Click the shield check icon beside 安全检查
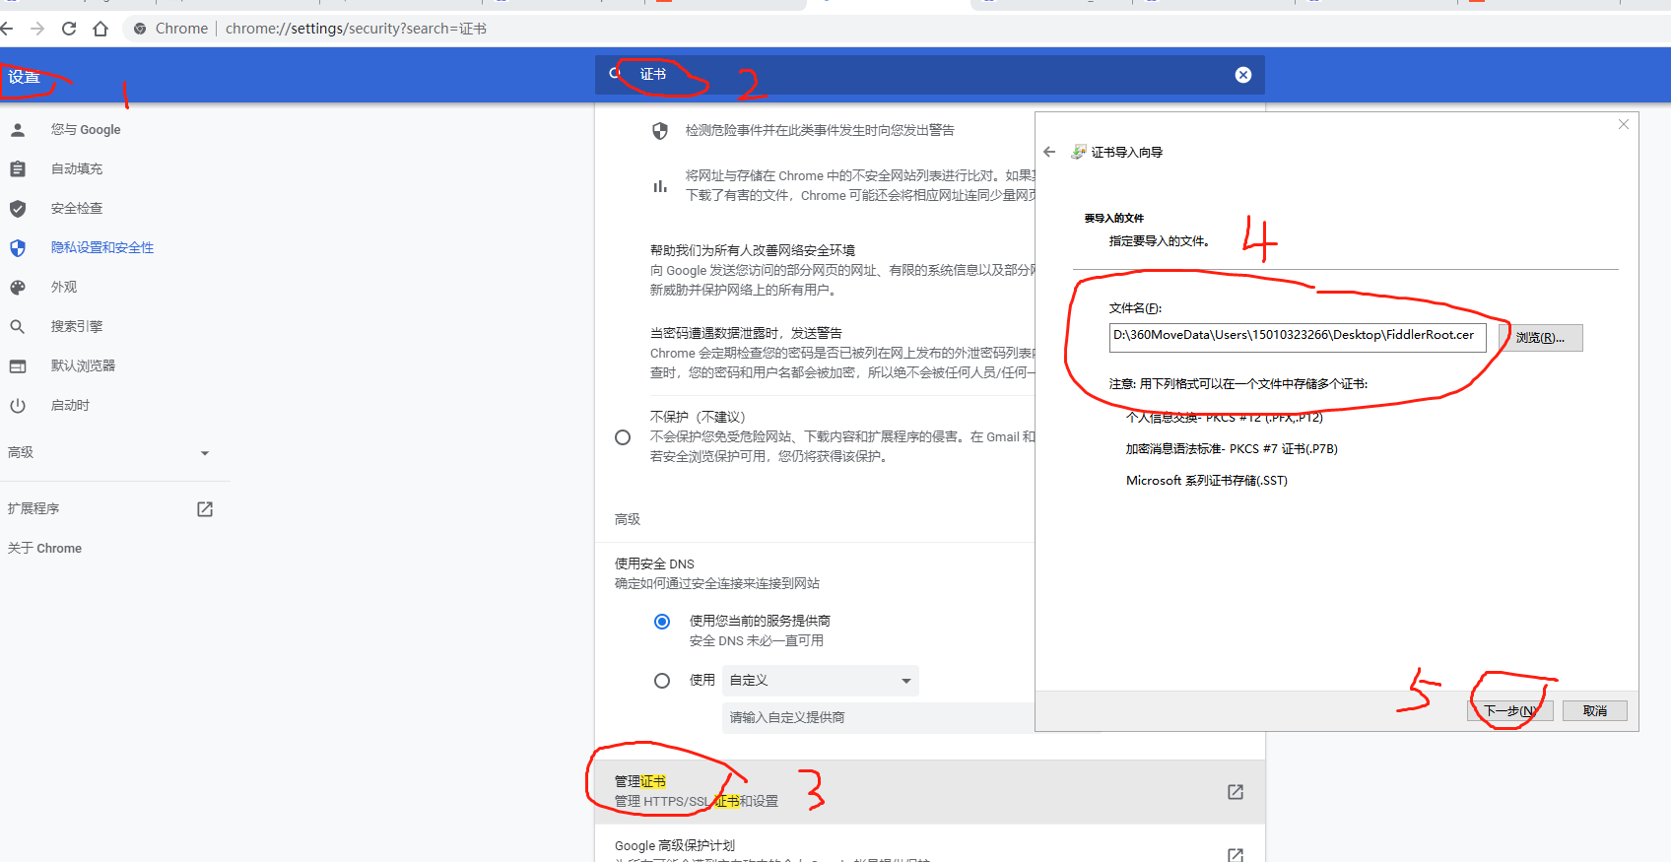 click(18, 208)
